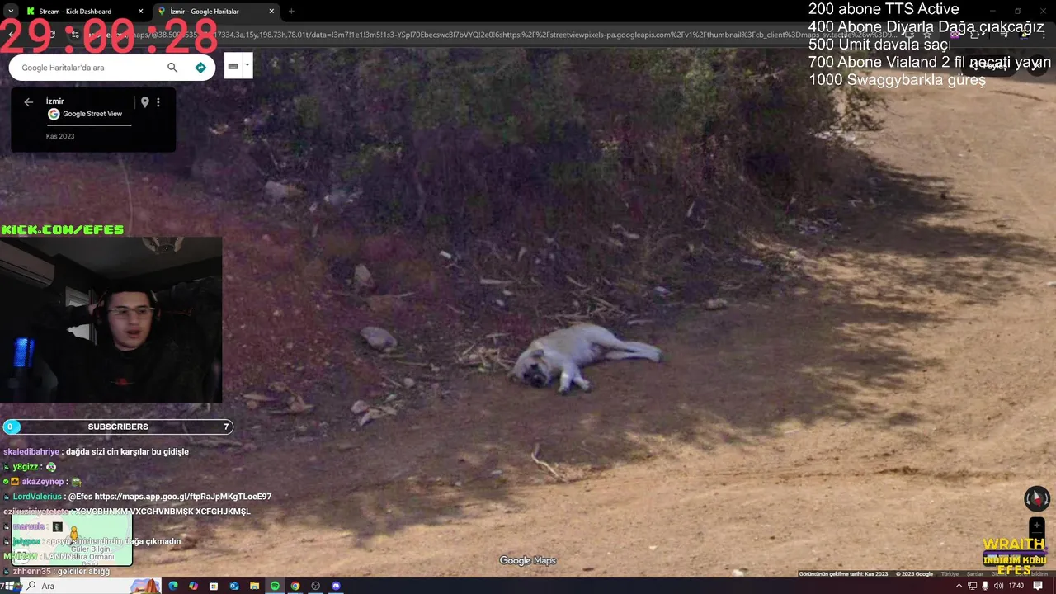
Task: Open the three-dot menu in İzmir panel
Action: tap(158, 102)
